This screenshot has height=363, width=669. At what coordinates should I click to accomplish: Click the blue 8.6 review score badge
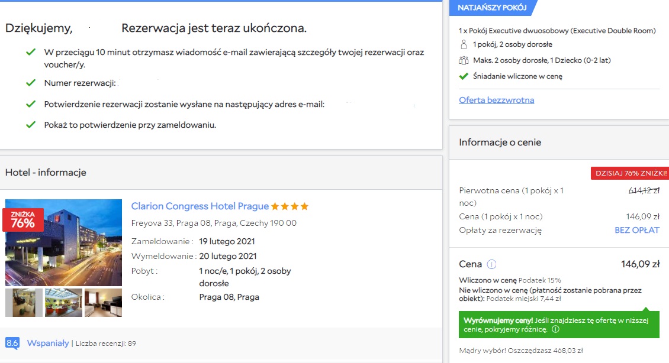12,343
